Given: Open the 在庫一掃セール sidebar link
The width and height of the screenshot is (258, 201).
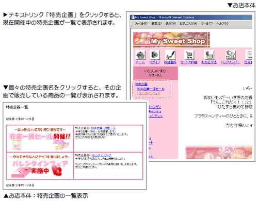Looking at the screenshot, I should pyautogui.click(x=151, y=89).
